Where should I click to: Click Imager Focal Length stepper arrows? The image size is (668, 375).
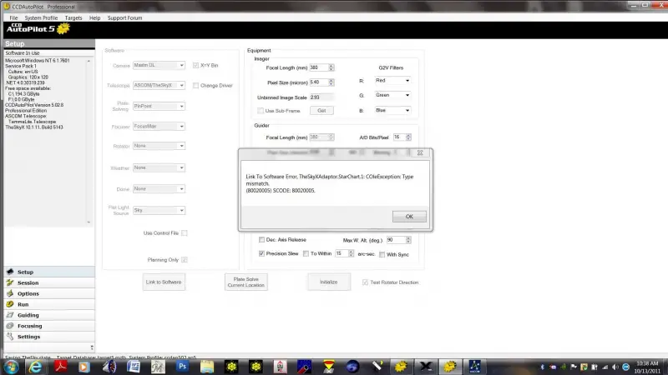pyautogui.click(x=331, y=67)
